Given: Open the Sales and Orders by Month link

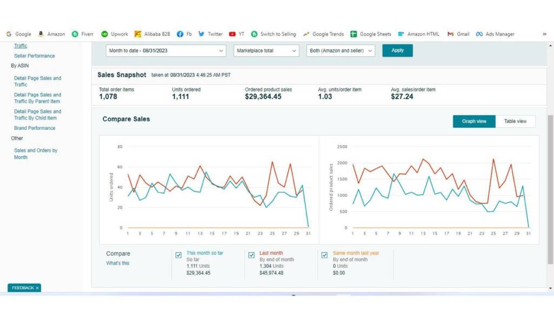Looking at the screenshot, I should (x=36, y=154).
